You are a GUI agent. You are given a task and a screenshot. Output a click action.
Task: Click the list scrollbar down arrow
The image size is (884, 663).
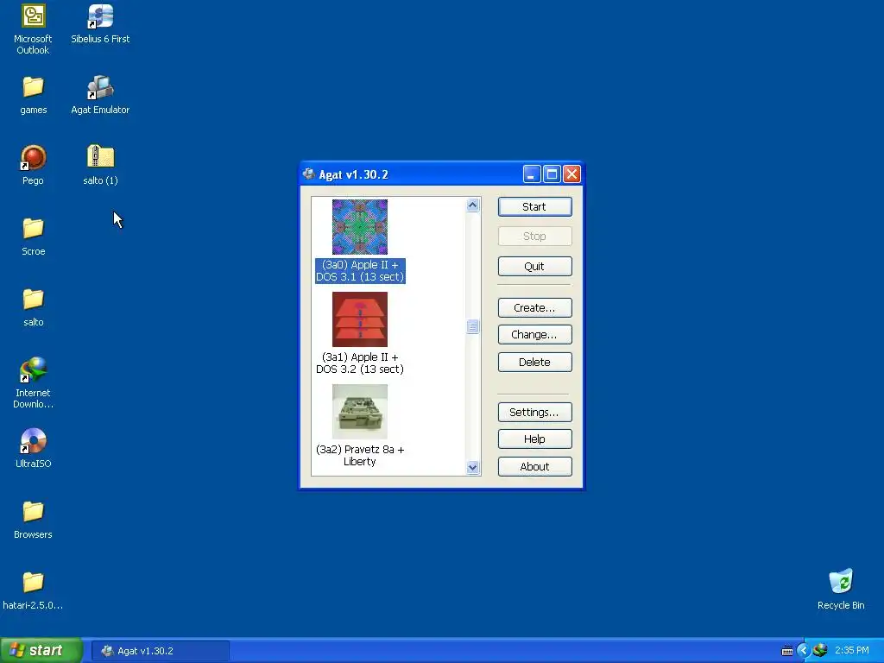[472, 467]
